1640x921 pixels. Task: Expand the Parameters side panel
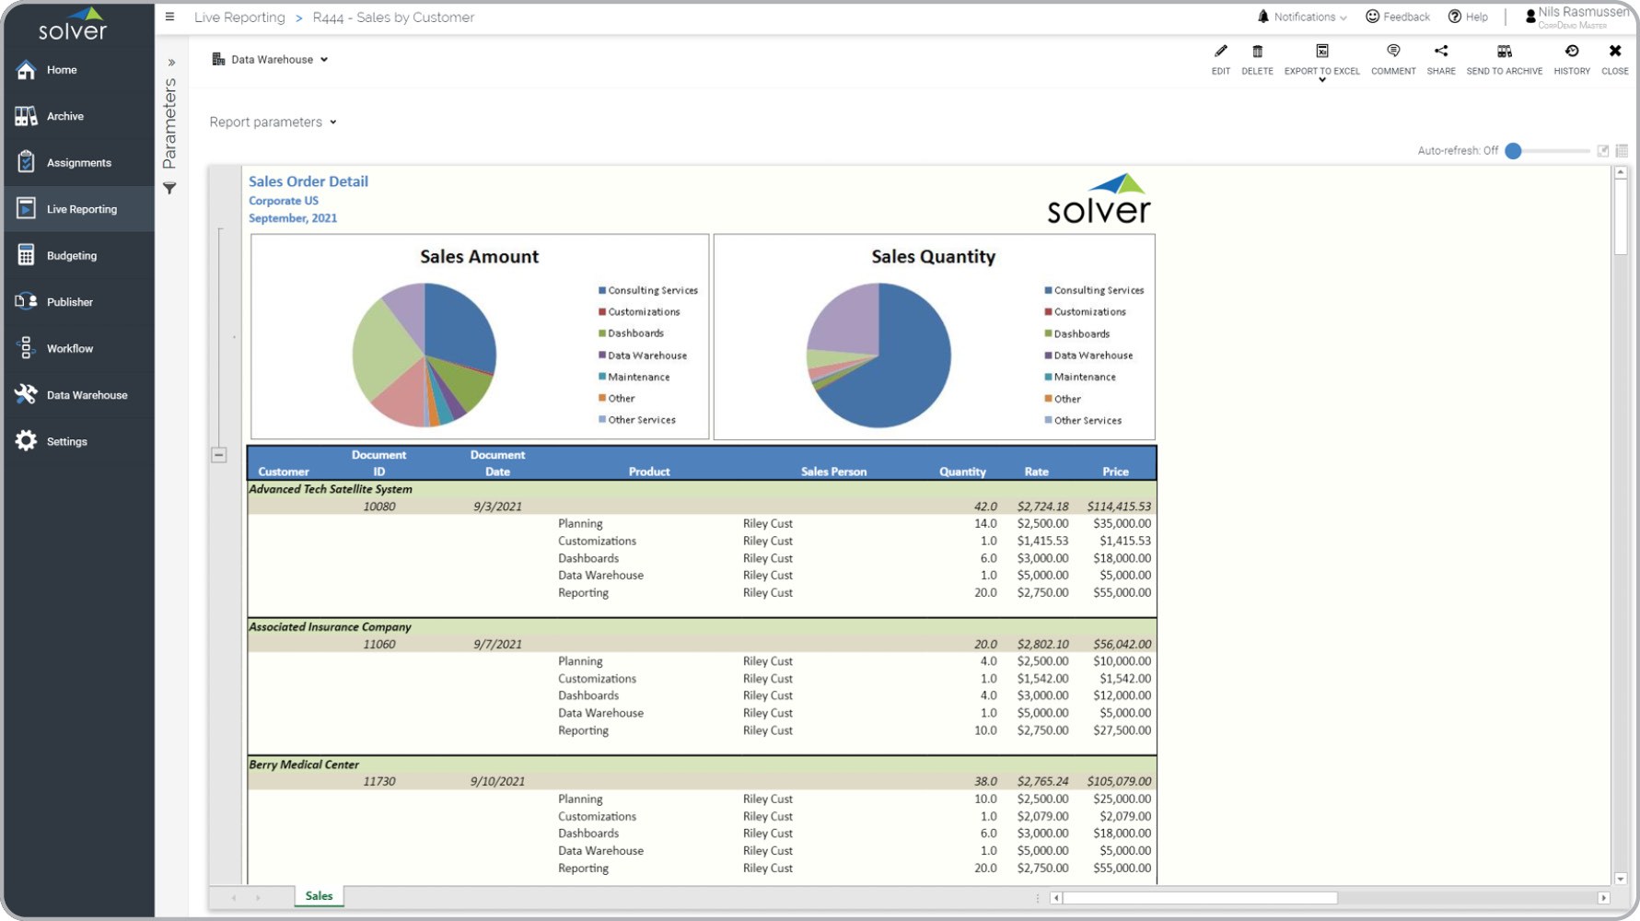coord(171,63)
